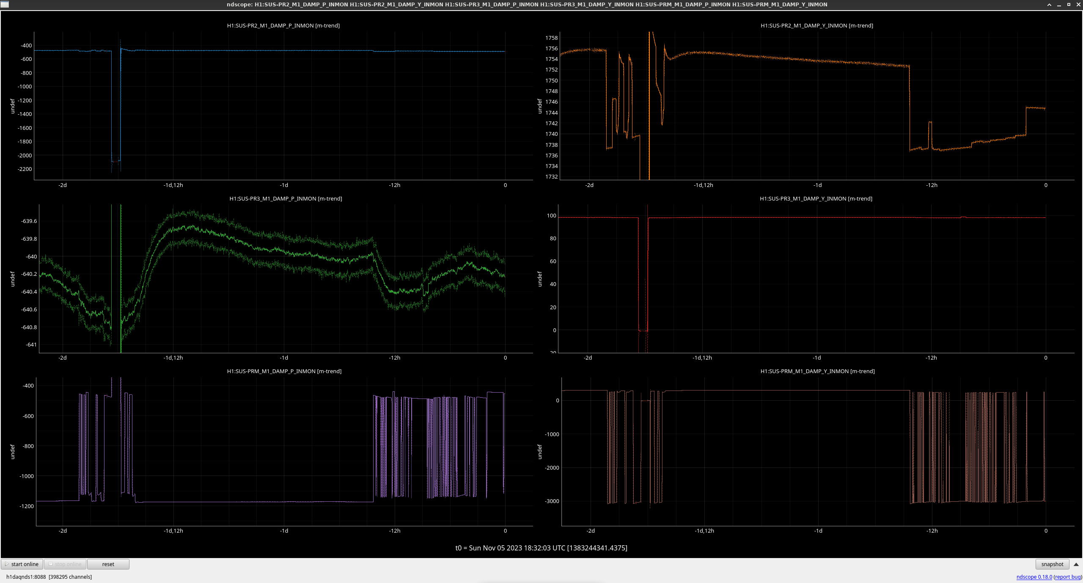The image size is (1083, 583).
Task: Click the PRM_M1_DAMP_Y_INMON plot title
Action: 817,371
